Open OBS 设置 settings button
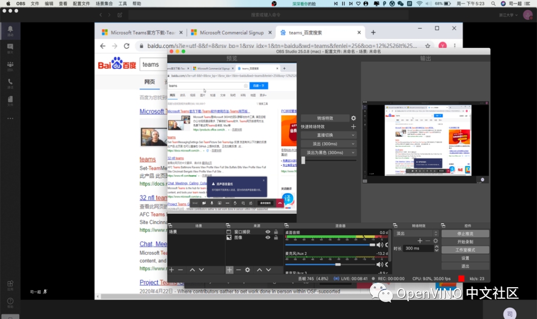Screen dimensions: 537x319 coord(465,258)
